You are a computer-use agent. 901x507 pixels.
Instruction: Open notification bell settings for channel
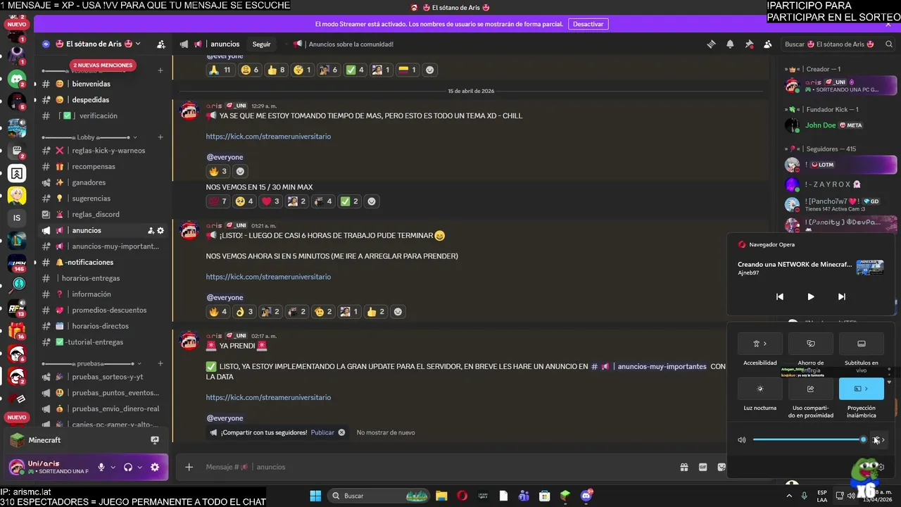730,44
